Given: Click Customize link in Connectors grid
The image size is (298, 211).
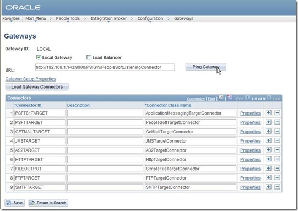Looking at the screenshot, I should click(196, 99).
